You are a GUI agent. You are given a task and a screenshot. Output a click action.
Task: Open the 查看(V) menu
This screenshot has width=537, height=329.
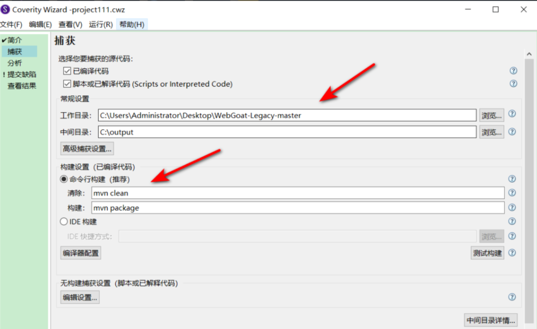70,24
